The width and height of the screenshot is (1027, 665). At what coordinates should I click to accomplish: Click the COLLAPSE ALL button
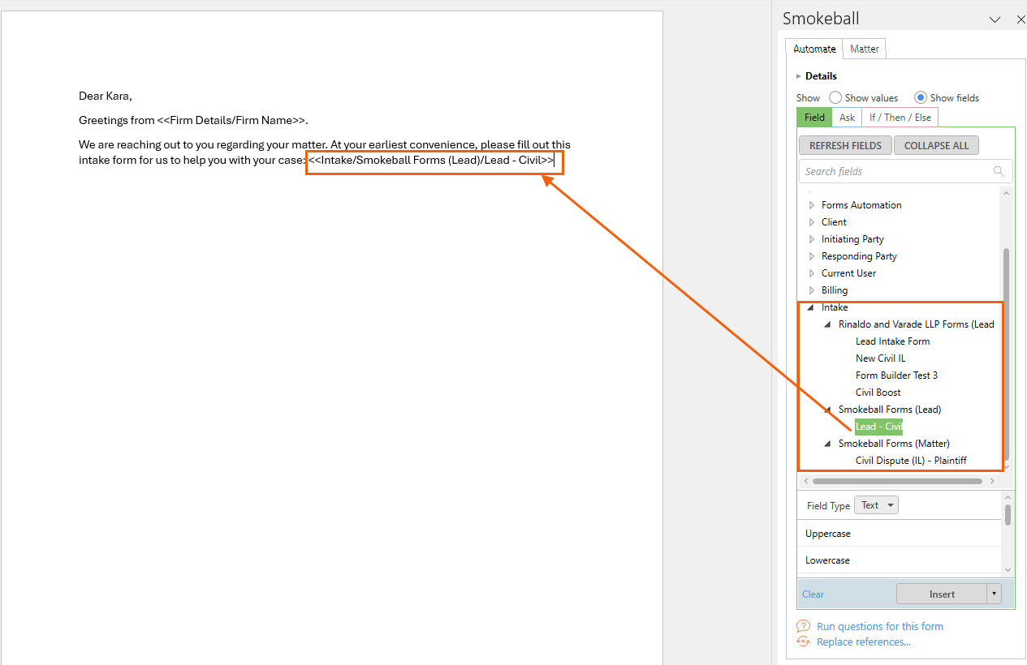click(x=936, y=146)
